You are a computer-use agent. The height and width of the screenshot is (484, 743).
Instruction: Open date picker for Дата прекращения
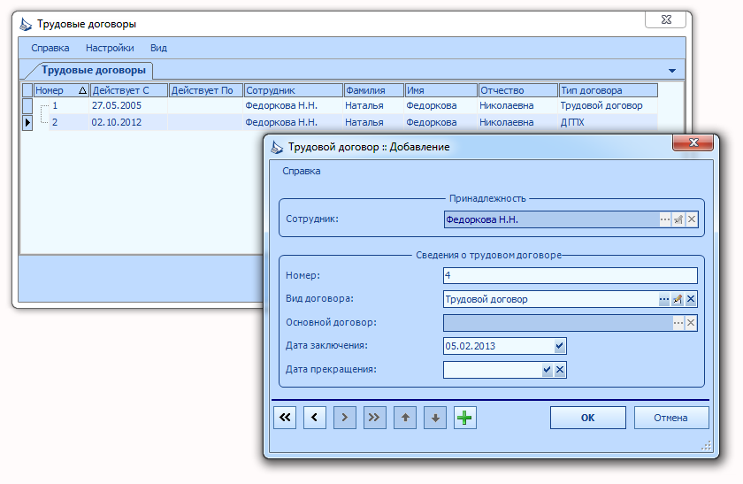548,370
